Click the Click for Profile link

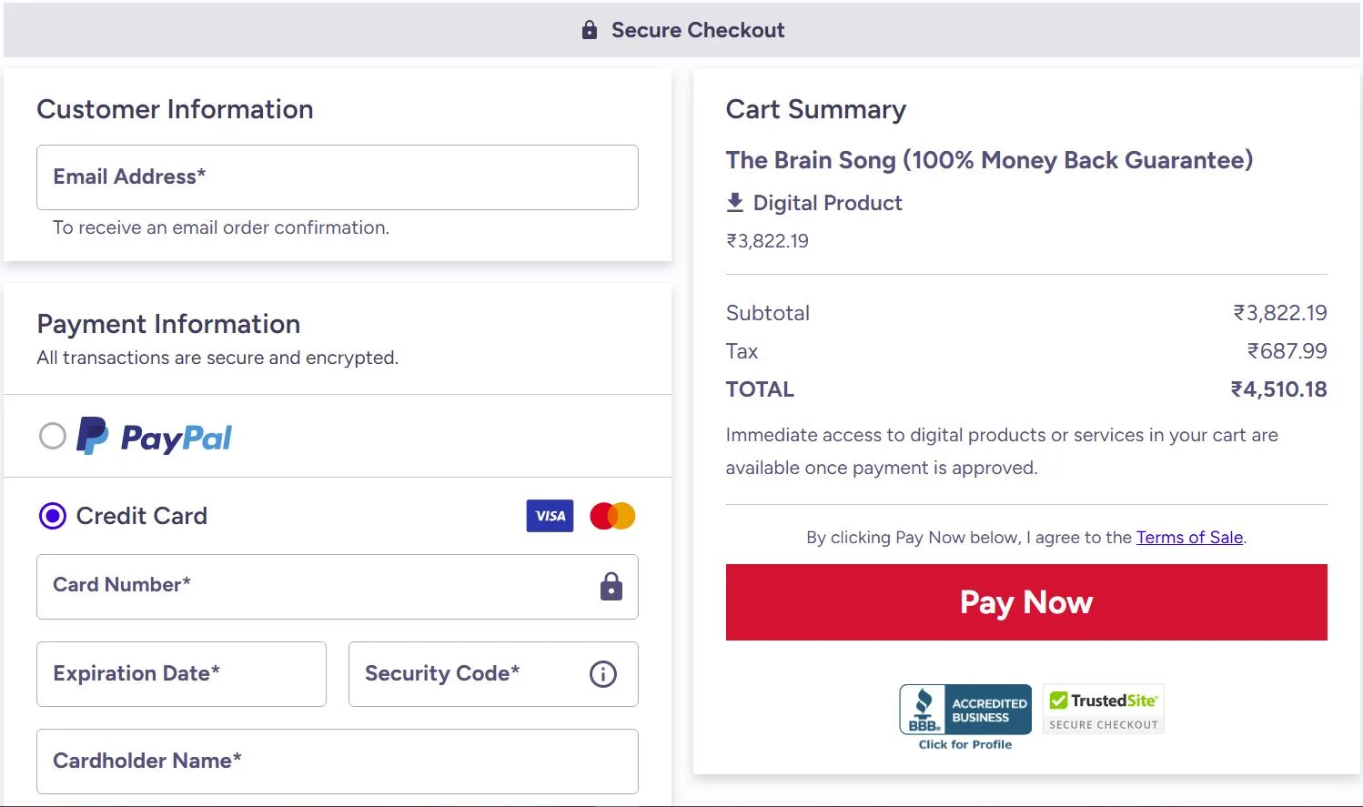964,743
